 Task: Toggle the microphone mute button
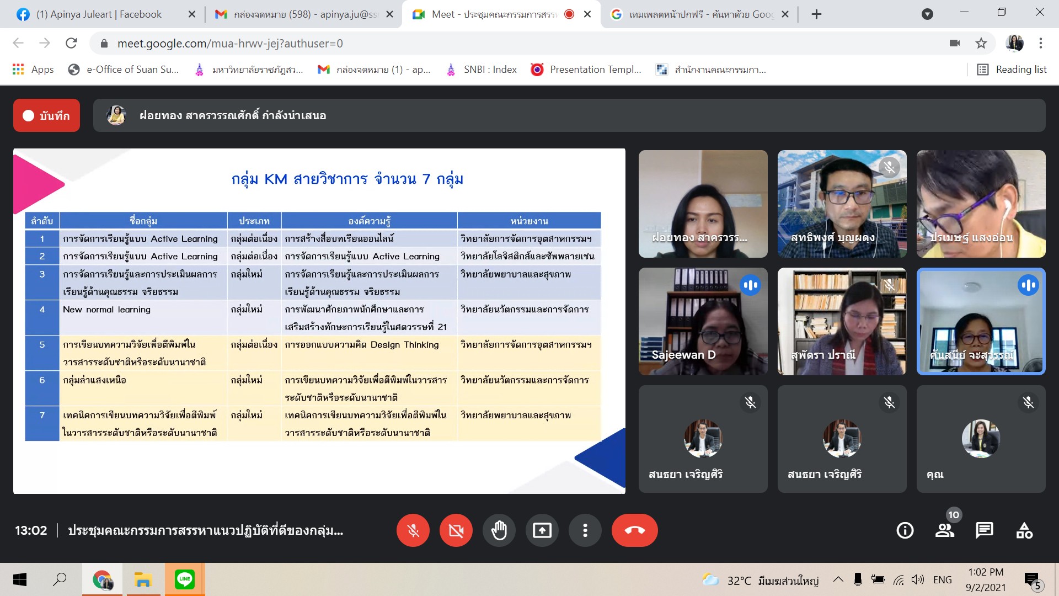coord(413,530)
